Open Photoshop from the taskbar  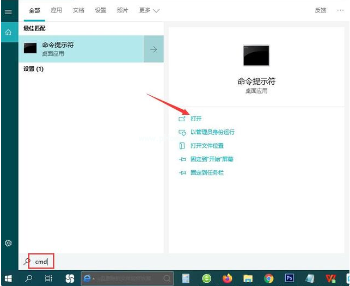[289, 278]
